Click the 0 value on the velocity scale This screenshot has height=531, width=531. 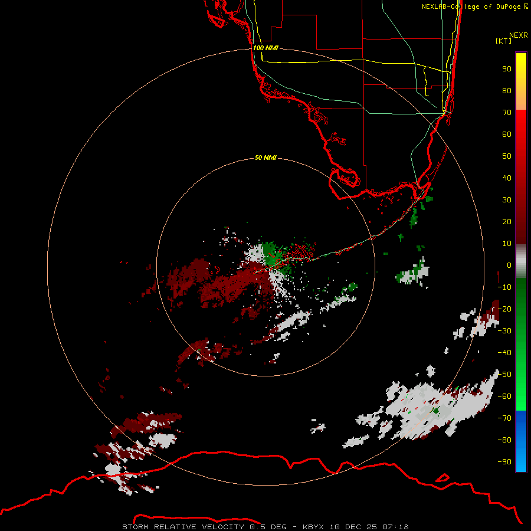(x=509, y=265)
